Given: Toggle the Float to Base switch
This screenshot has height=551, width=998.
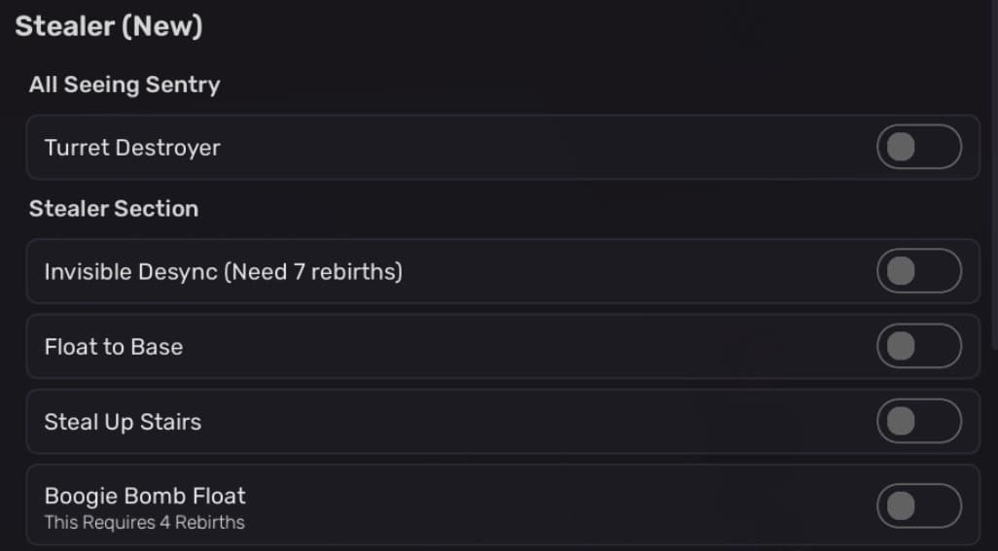Looking at the screenshot, I should coord(918,346).
